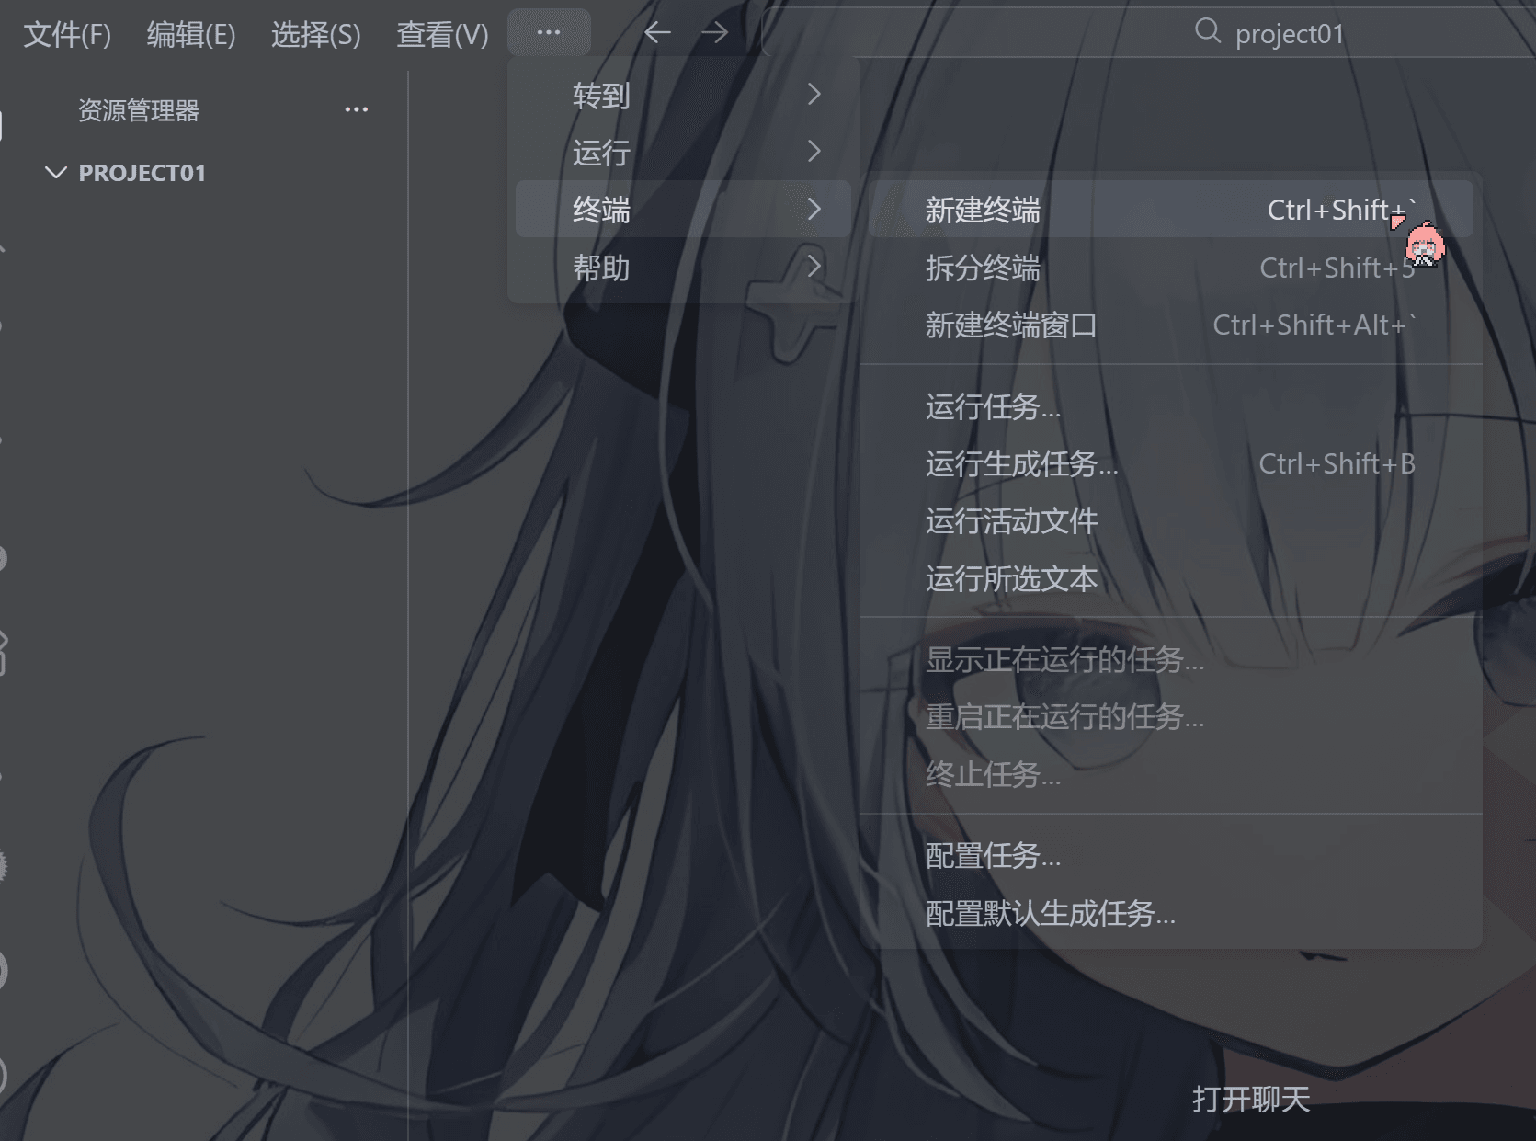Open the 终端 submenu entry
The width and height of the screenshot is (1536, 1141).
683,210
